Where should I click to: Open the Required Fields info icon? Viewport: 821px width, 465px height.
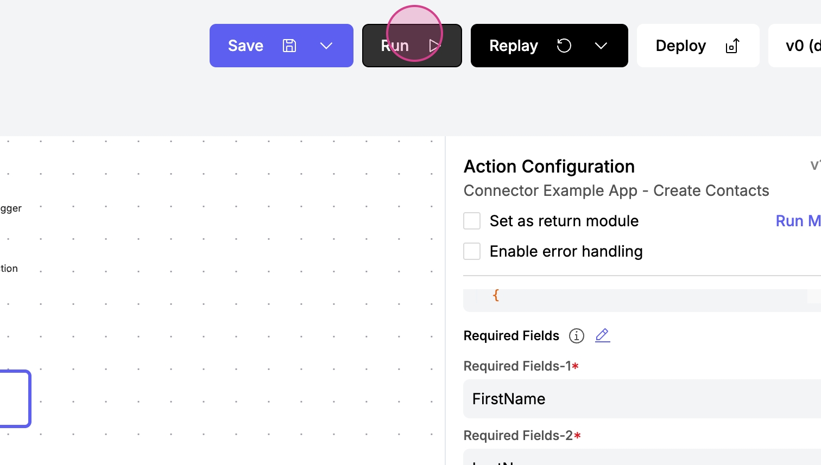pos(576,336)
